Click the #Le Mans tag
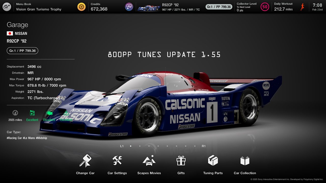 click(x=29, y=138)
